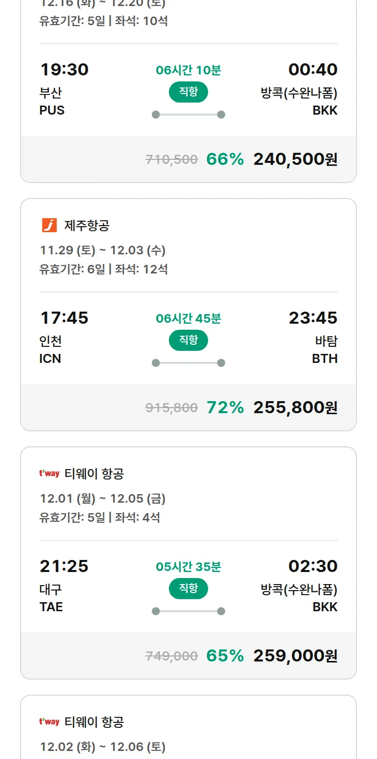This screenshot has height=759, width=377.
Task: Tap the 02:30 Bangkok arrival time
Action: click(313, 566)
